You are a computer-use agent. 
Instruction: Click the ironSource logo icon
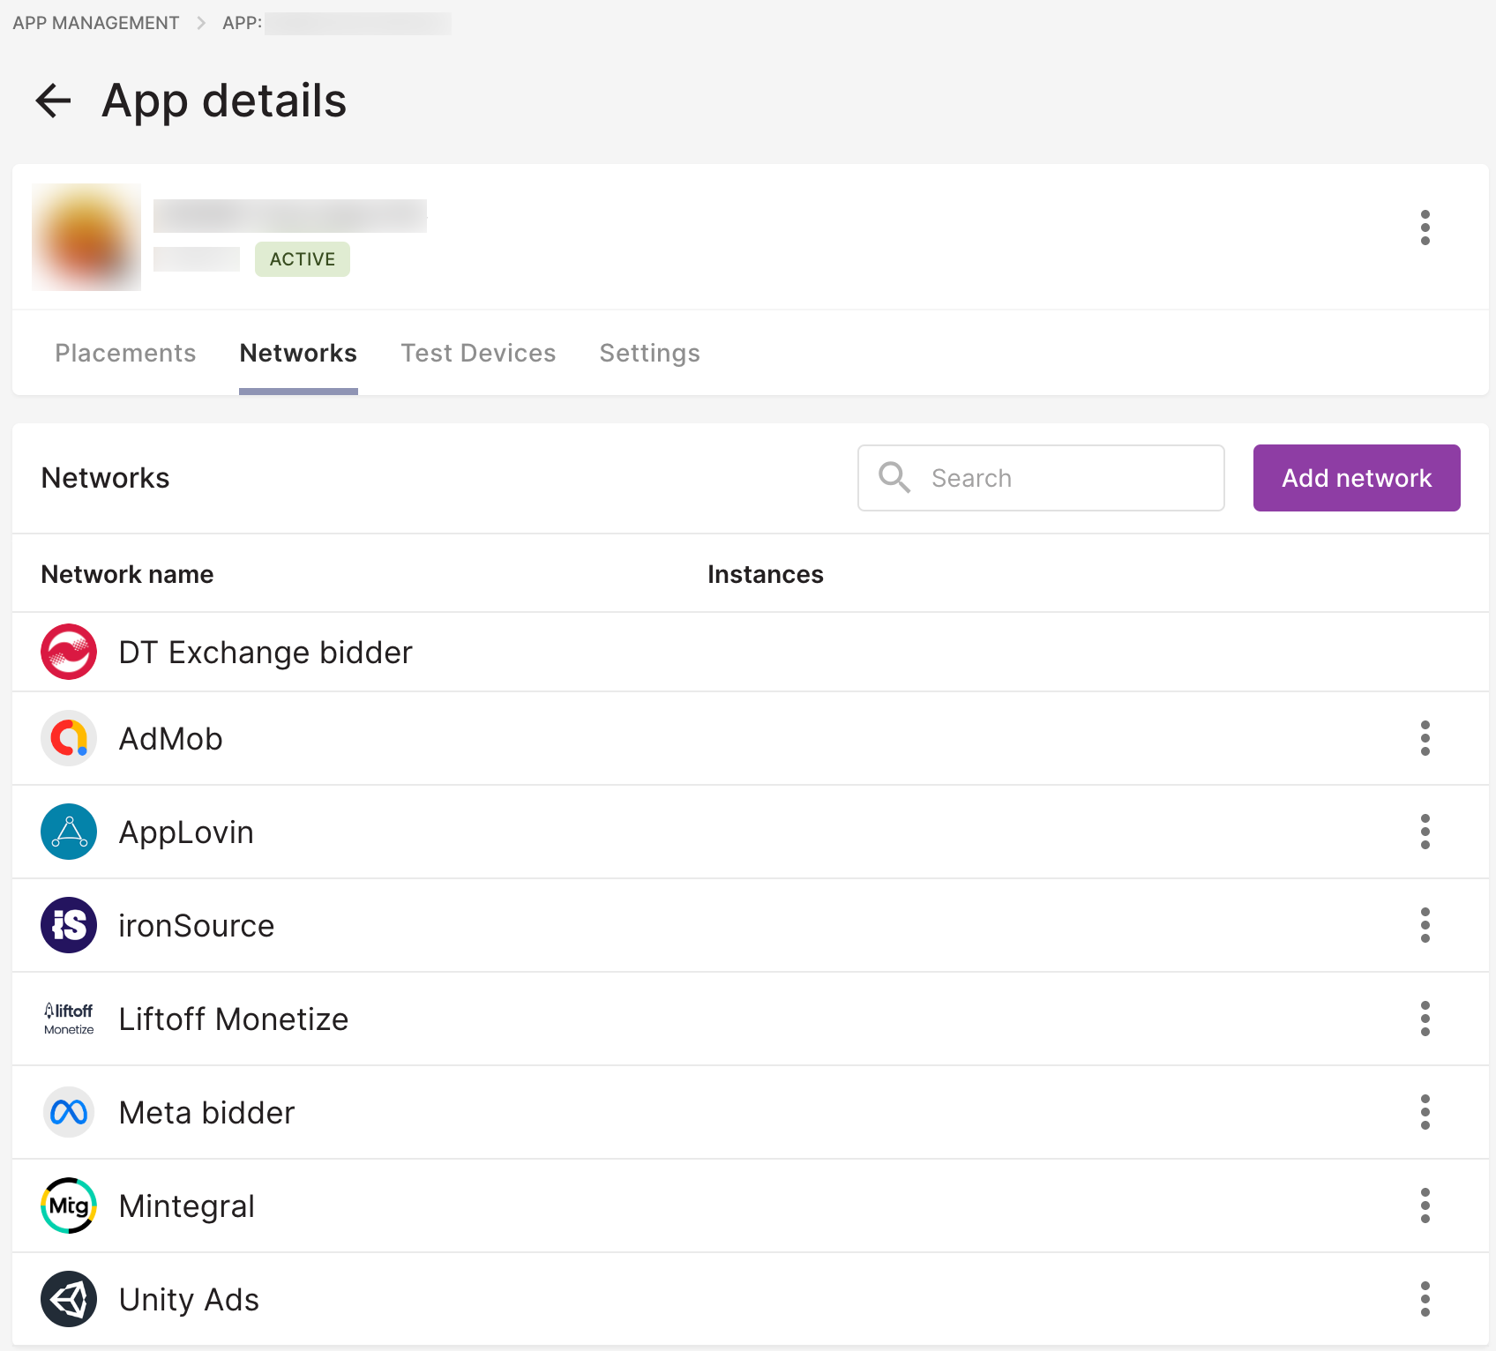(x=69, y=925)
